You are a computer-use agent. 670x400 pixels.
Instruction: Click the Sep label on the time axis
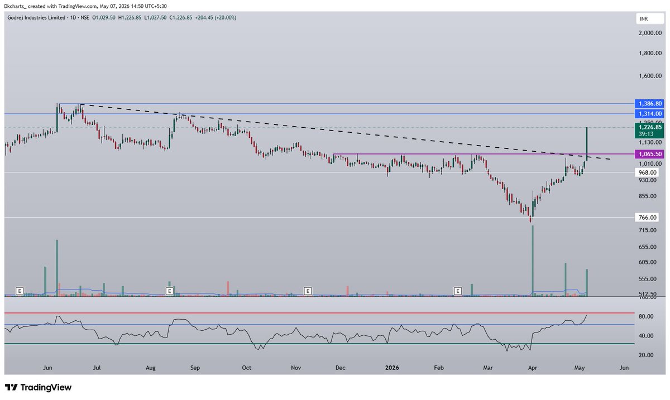pyautogui.click(x=194, y=368)
